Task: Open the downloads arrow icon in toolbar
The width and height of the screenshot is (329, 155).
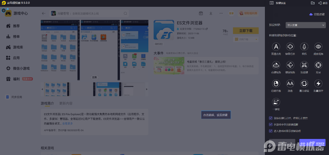Action: pos(211,13)
